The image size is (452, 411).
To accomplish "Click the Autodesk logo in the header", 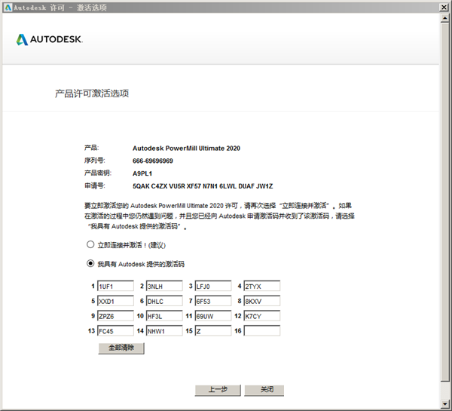I will [x=49, y=39].
